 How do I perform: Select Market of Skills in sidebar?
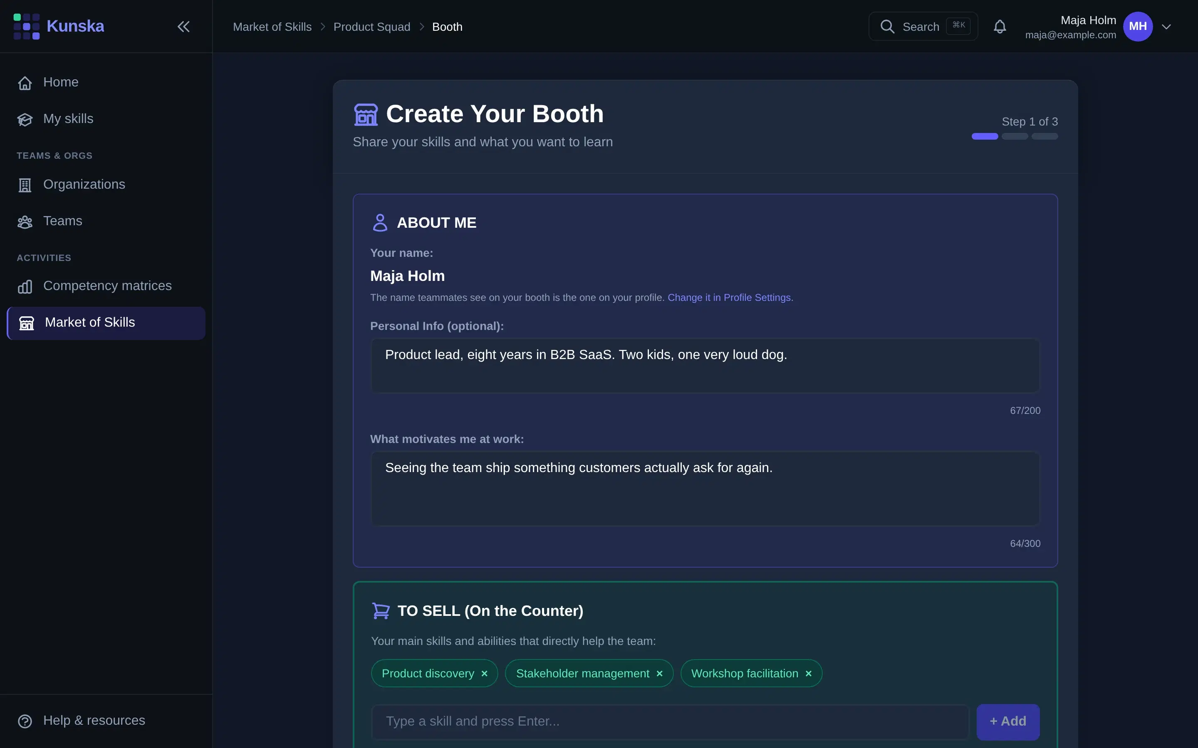point(106,322)
